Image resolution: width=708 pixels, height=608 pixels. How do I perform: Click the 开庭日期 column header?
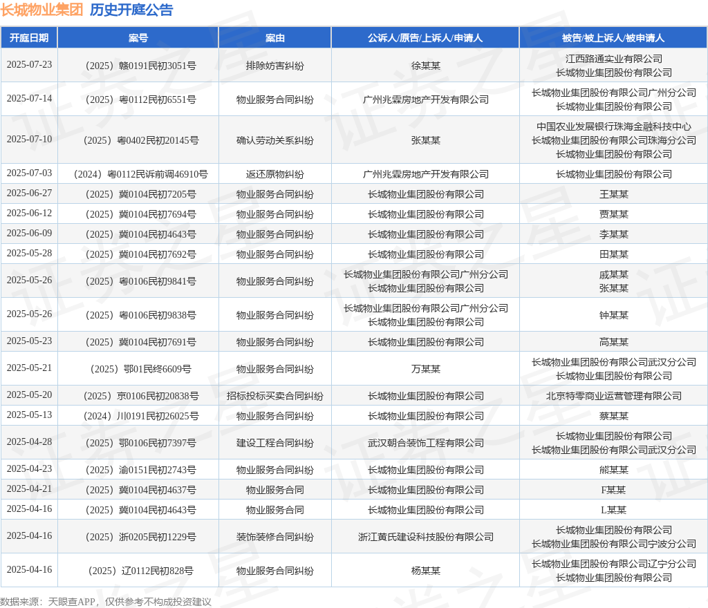(29, 38)
